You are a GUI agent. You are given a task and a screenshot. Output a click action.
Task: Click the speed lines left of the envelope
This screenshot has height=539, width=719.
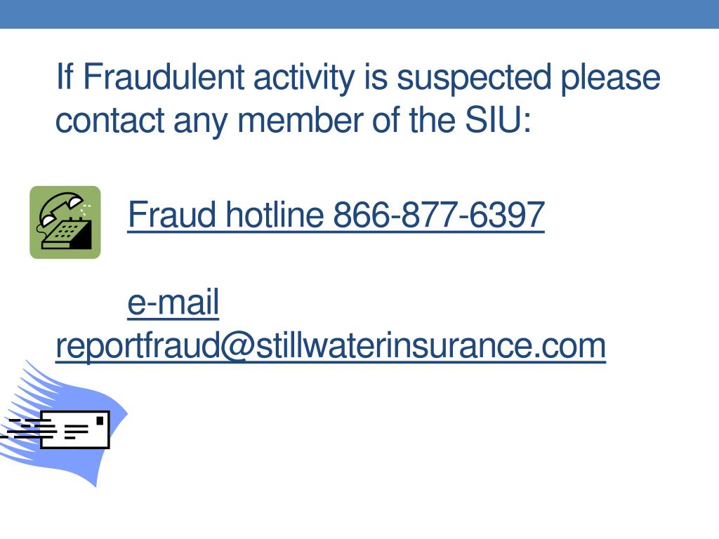click(27, 428)
